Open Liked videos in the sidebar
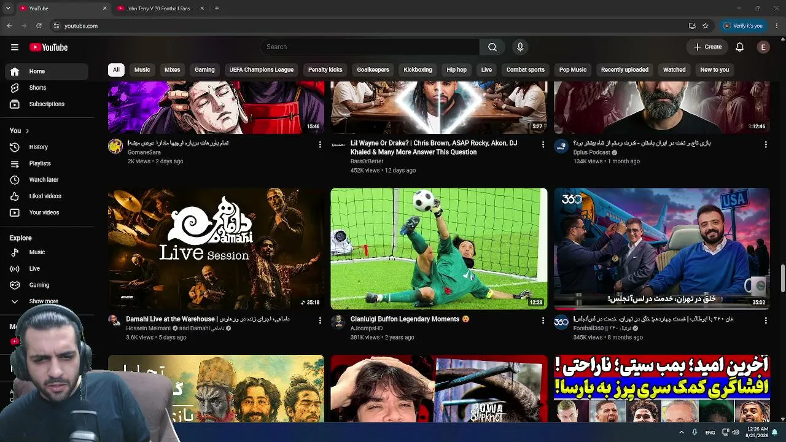Image resolution: width=786 pixels, height=442 pixels. coord(47,196)
